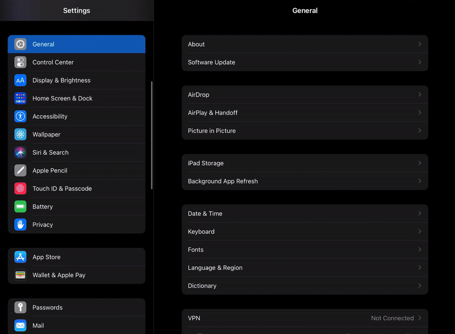Select Home Screen & Dock in the sidebar

click(x=77, y=98)
